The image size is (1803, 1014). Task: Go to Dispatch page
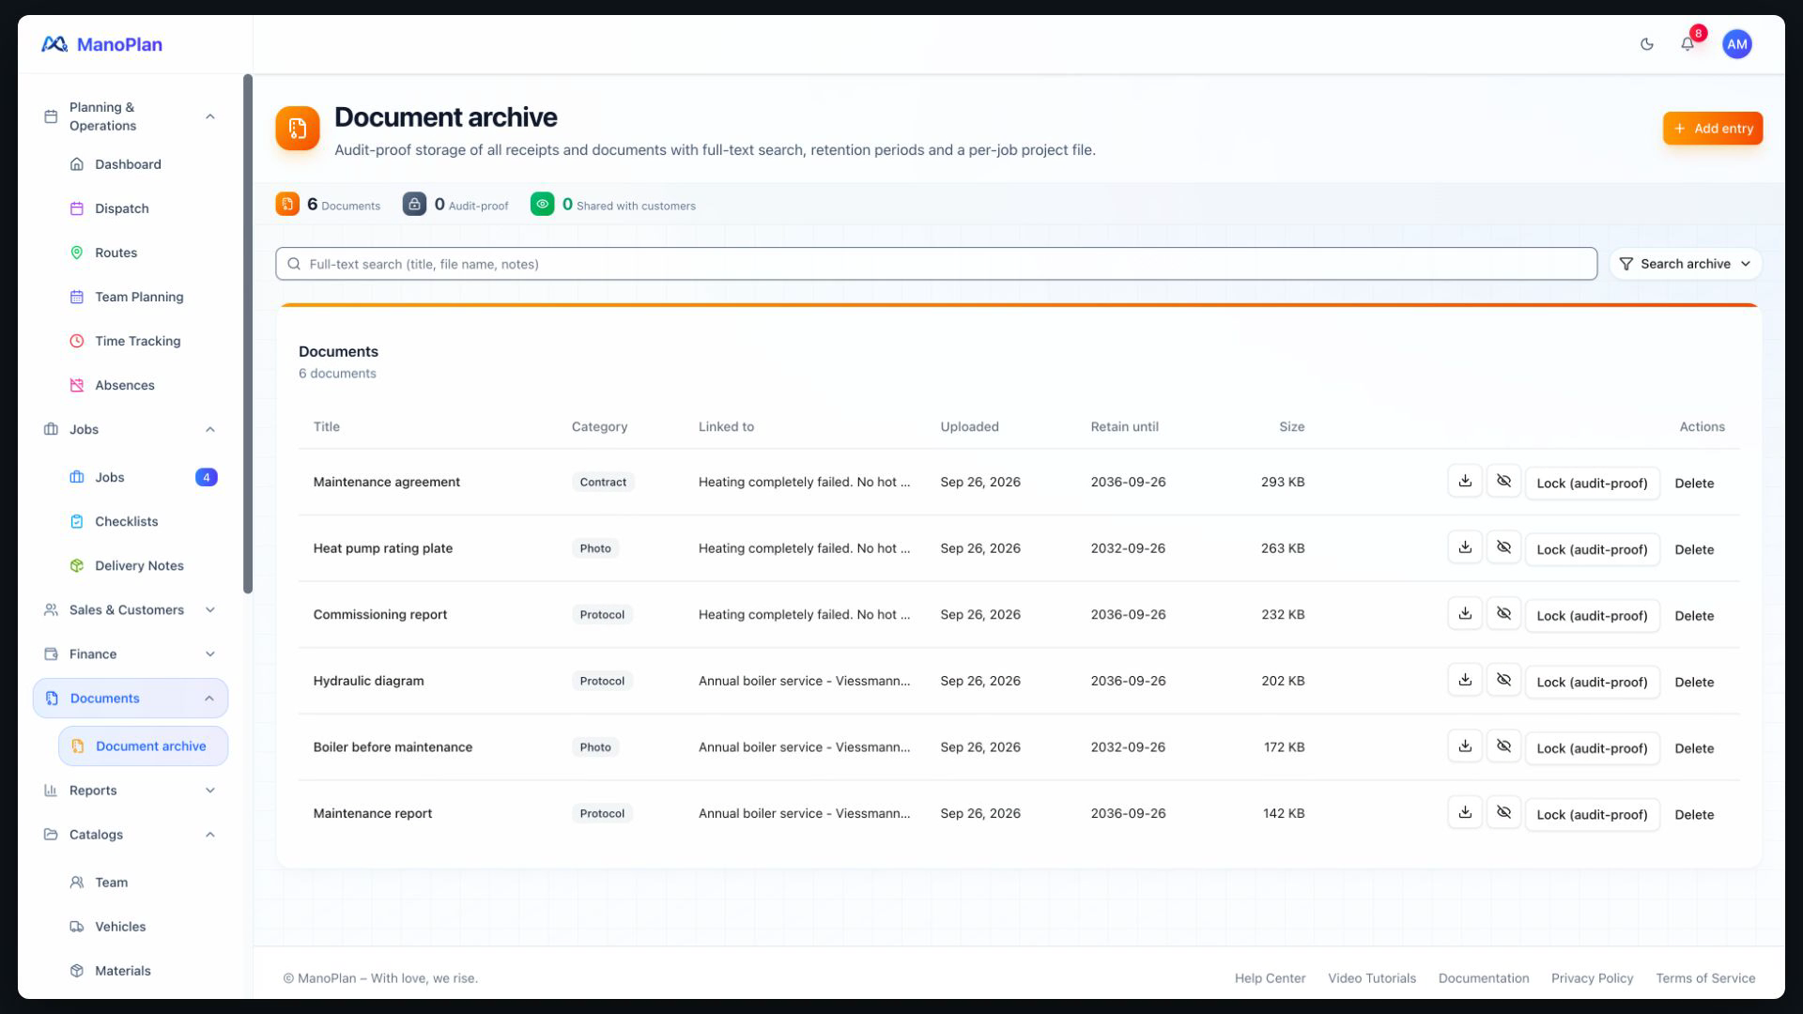(x=143, y=208)
